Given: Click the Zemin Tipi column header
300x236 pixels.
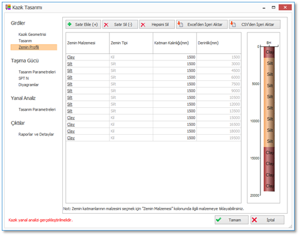Looking at the screenshot, I should click(x=131, y=43).
